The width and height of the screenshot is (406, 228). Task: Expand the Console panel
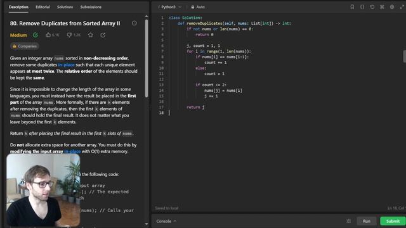[x=166, y=221]
